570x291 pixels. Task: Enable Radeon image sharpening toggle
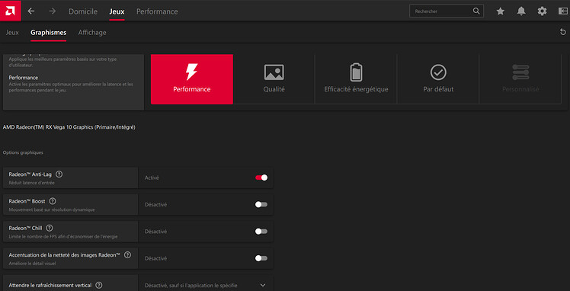coord(261,258)
